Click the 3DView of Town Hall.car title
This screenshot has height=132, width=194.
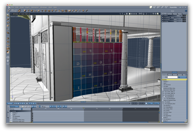[x=21, y=14]
